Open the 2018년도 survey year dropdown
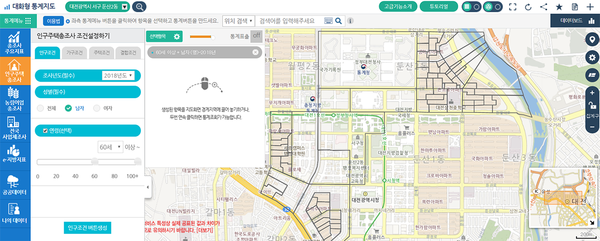This screenshot has width=600, height=241. 118,76
